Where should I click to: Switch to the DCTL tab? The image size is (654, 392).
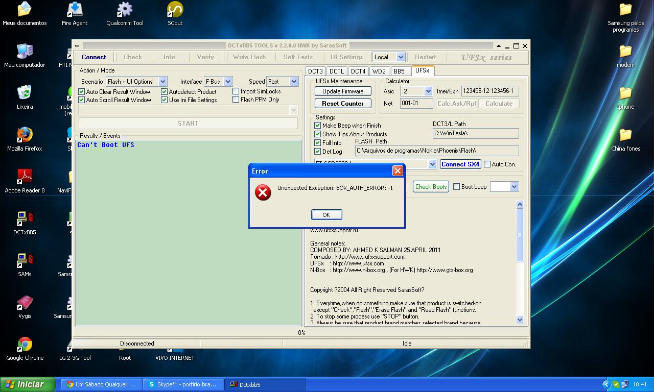click(337, 71)
